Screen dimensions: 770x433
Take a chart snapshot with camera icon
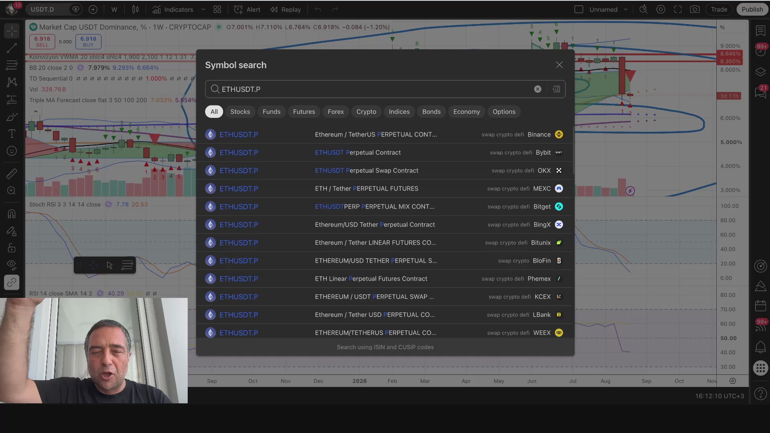pos(695,9)
